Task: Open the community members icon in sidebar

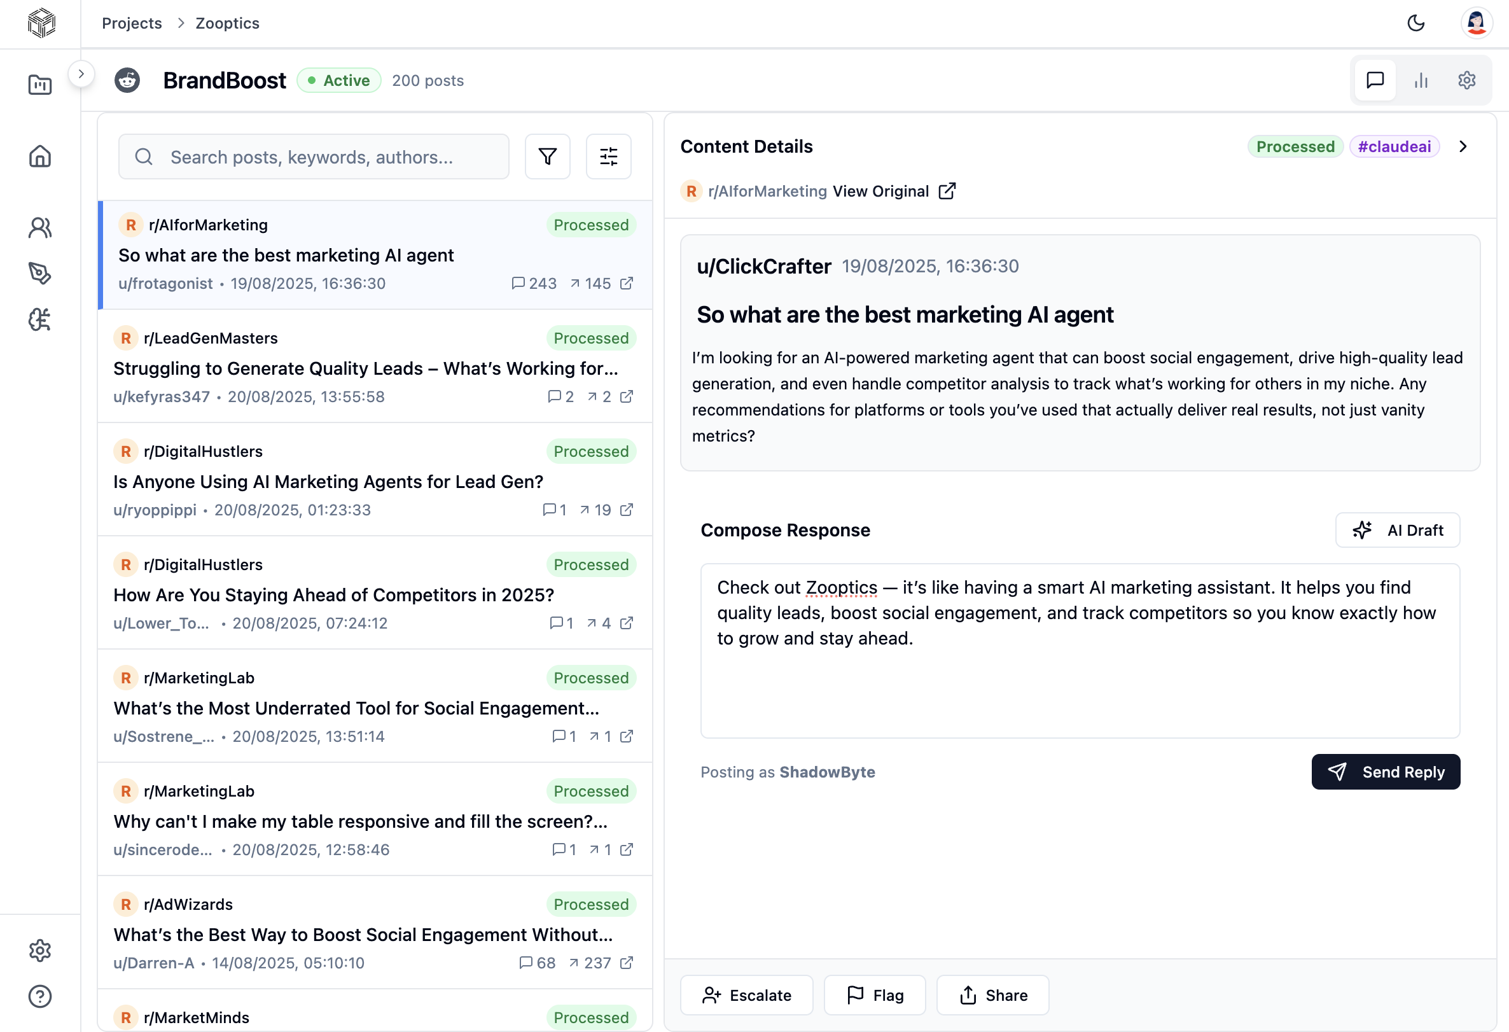Action: [x=39, y=227]
